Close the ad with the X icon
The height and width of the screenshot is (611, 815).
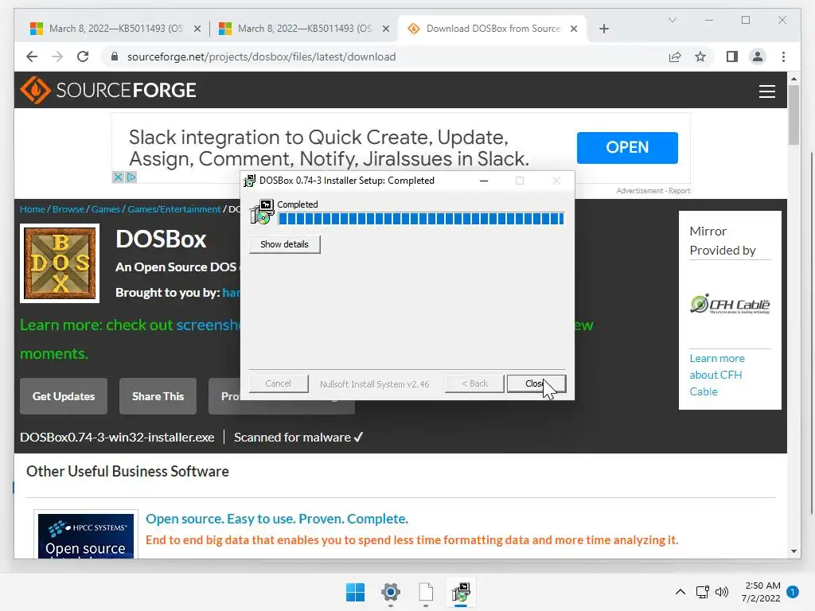point(118,177)
